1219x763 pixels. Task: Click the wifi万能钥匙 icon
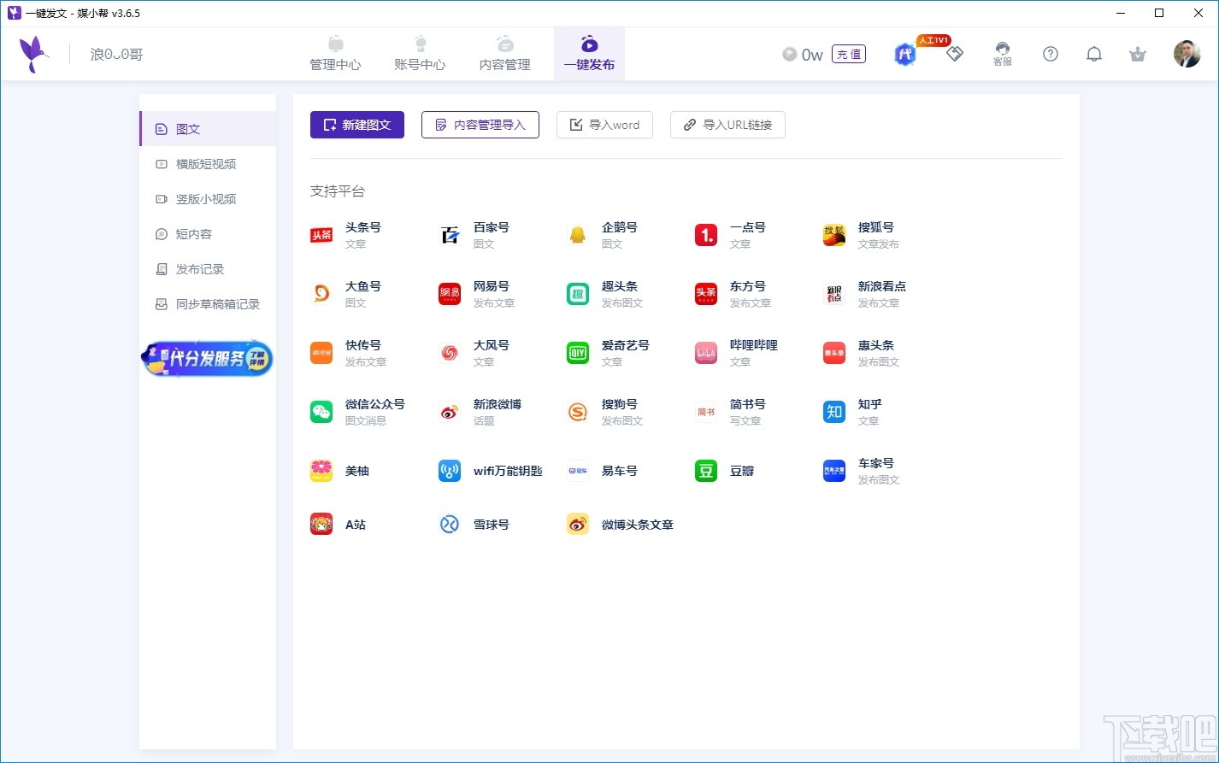pos(450,471)
